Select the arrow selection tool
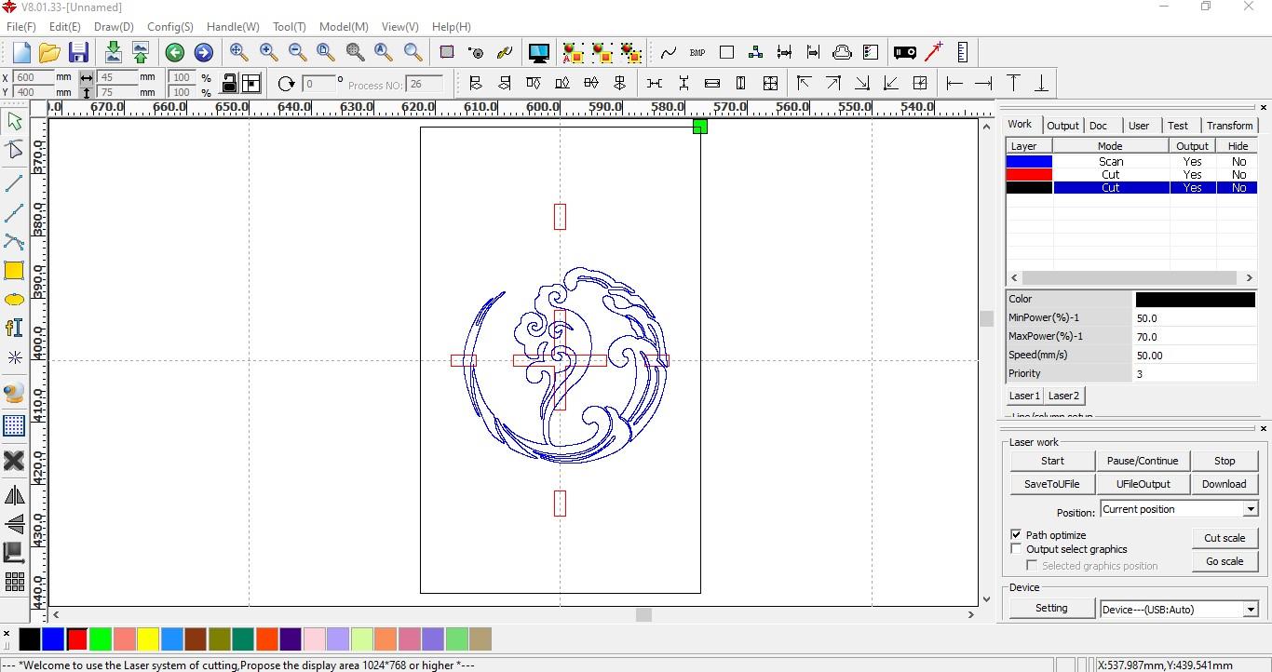Screen dimensions: 1272x672 point(14,121)
